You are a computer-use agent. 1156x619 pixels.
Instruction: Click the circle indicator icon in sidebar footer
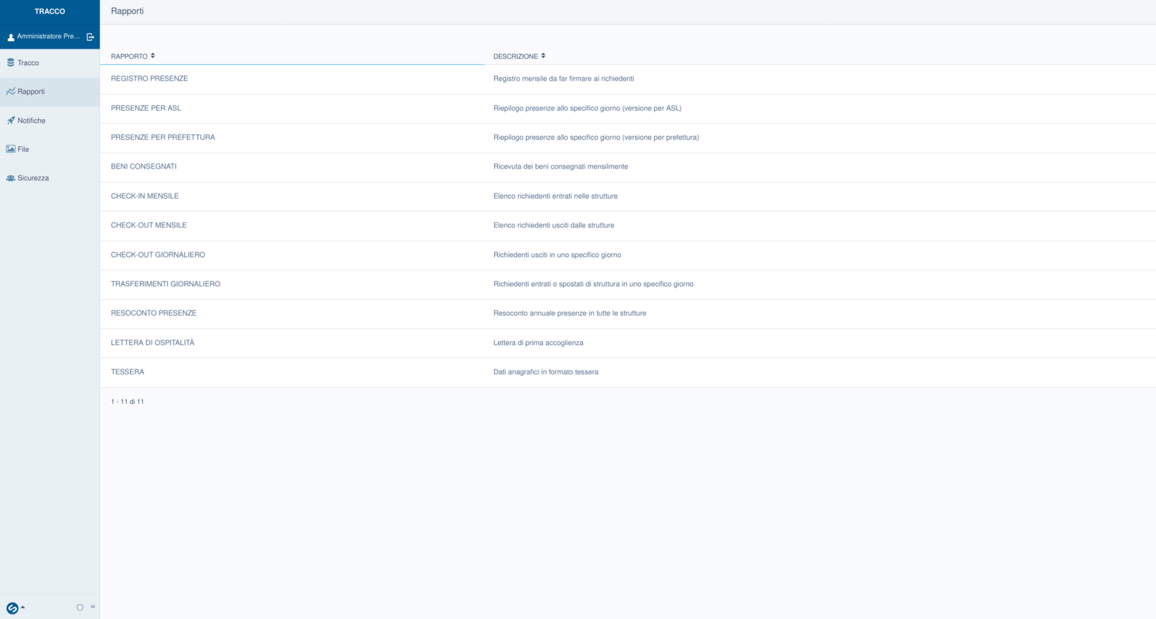[x=80, y=607]
